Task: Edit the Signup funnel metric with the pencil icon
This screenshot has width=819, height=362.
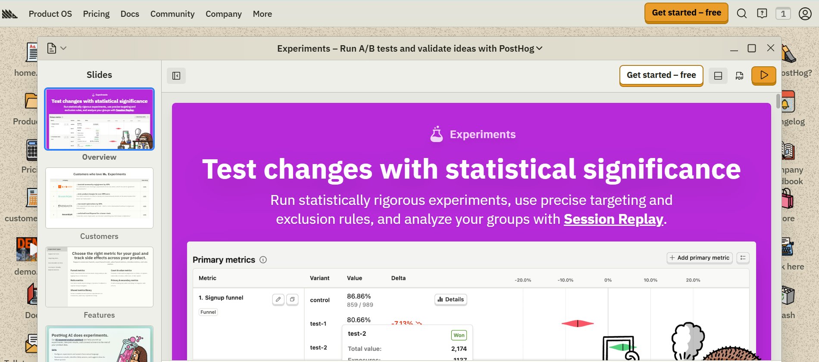Action: tap(278, 299)
